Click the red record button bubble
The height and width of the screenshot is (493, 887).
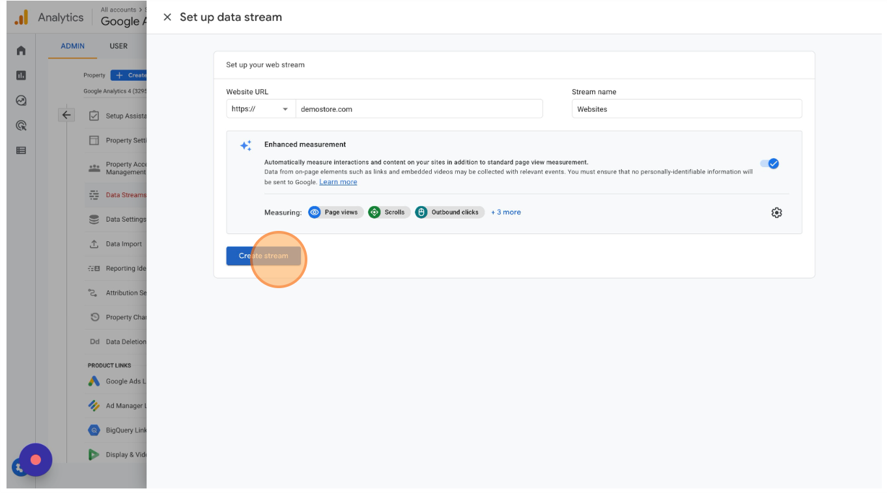click(x=36, y=460)
